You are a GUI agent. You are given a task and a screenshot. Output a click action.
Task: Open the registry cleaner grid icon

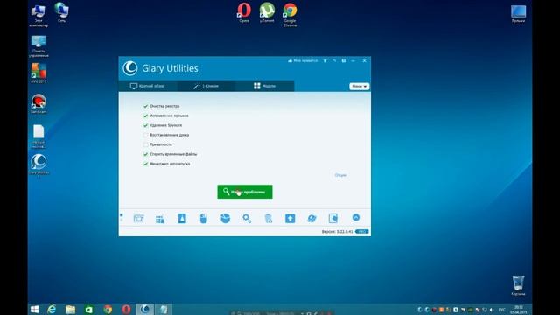click(x=160, y=219)
